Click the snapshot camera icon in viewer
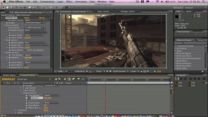 [x=87, y=71]
